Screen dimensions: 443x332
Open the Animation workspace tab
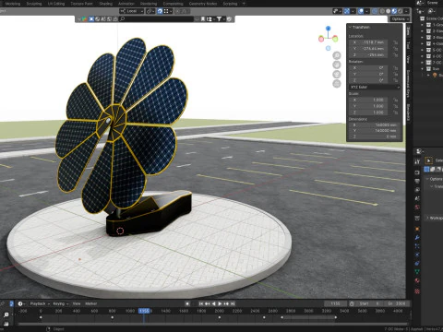click(126, 4)
